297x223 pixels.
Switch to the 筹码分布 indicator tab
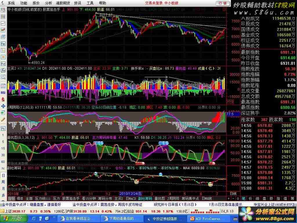pos(105,199)
